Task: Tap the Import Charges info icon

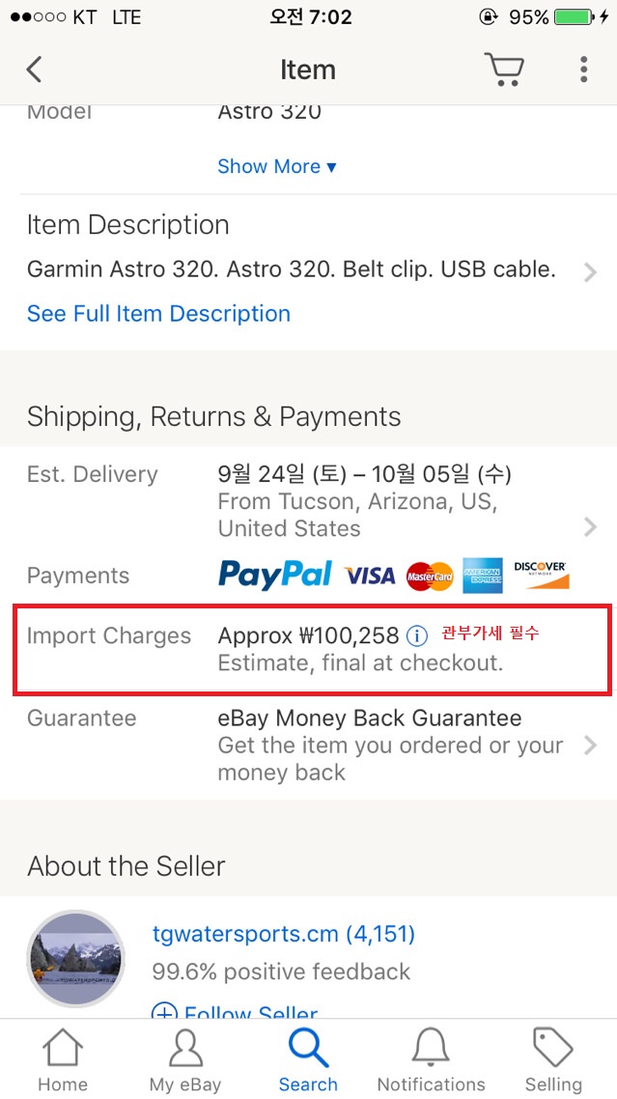Action: pyautogui.click(x=417, y=635)
